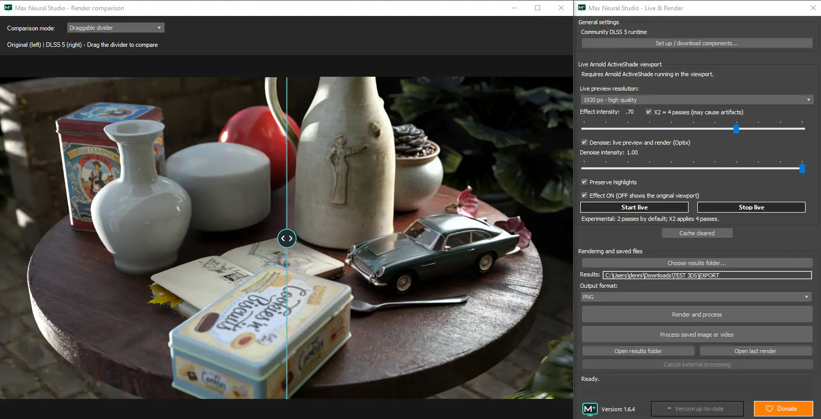Expand the Live preview resolution dropdown
Viewport: 821px width, 419px height.
tap(697, 100)
